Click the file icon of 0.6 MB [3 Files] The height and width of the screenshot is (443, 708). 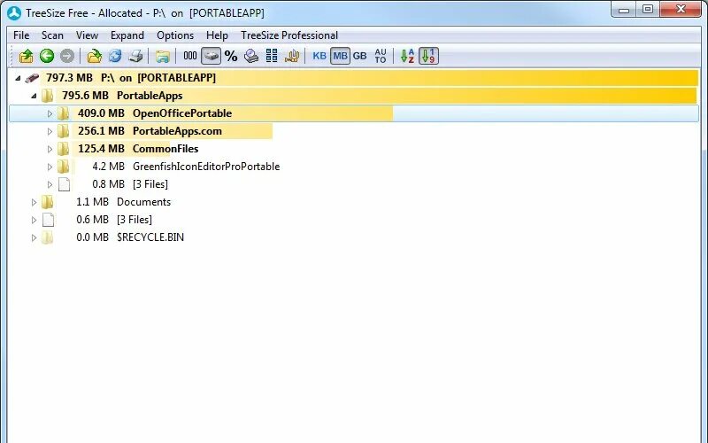tap(48, 219)
